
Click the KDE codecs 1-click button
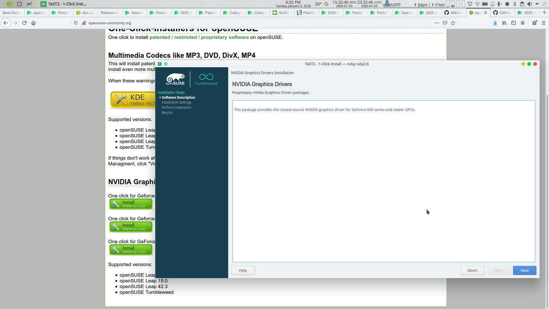pyautogui.click(x=133, y=100)
